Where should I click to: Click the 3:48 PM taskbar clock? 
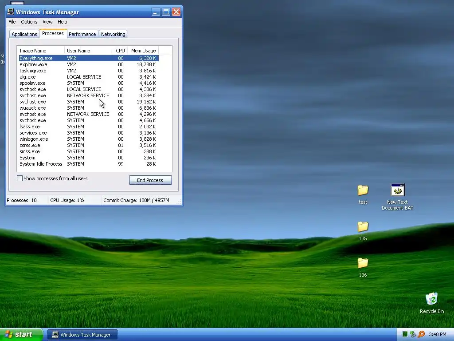[438, 334]
